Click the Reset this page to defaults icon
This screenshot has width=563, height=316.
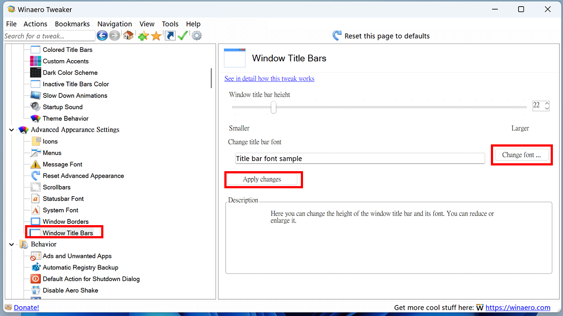337,36
